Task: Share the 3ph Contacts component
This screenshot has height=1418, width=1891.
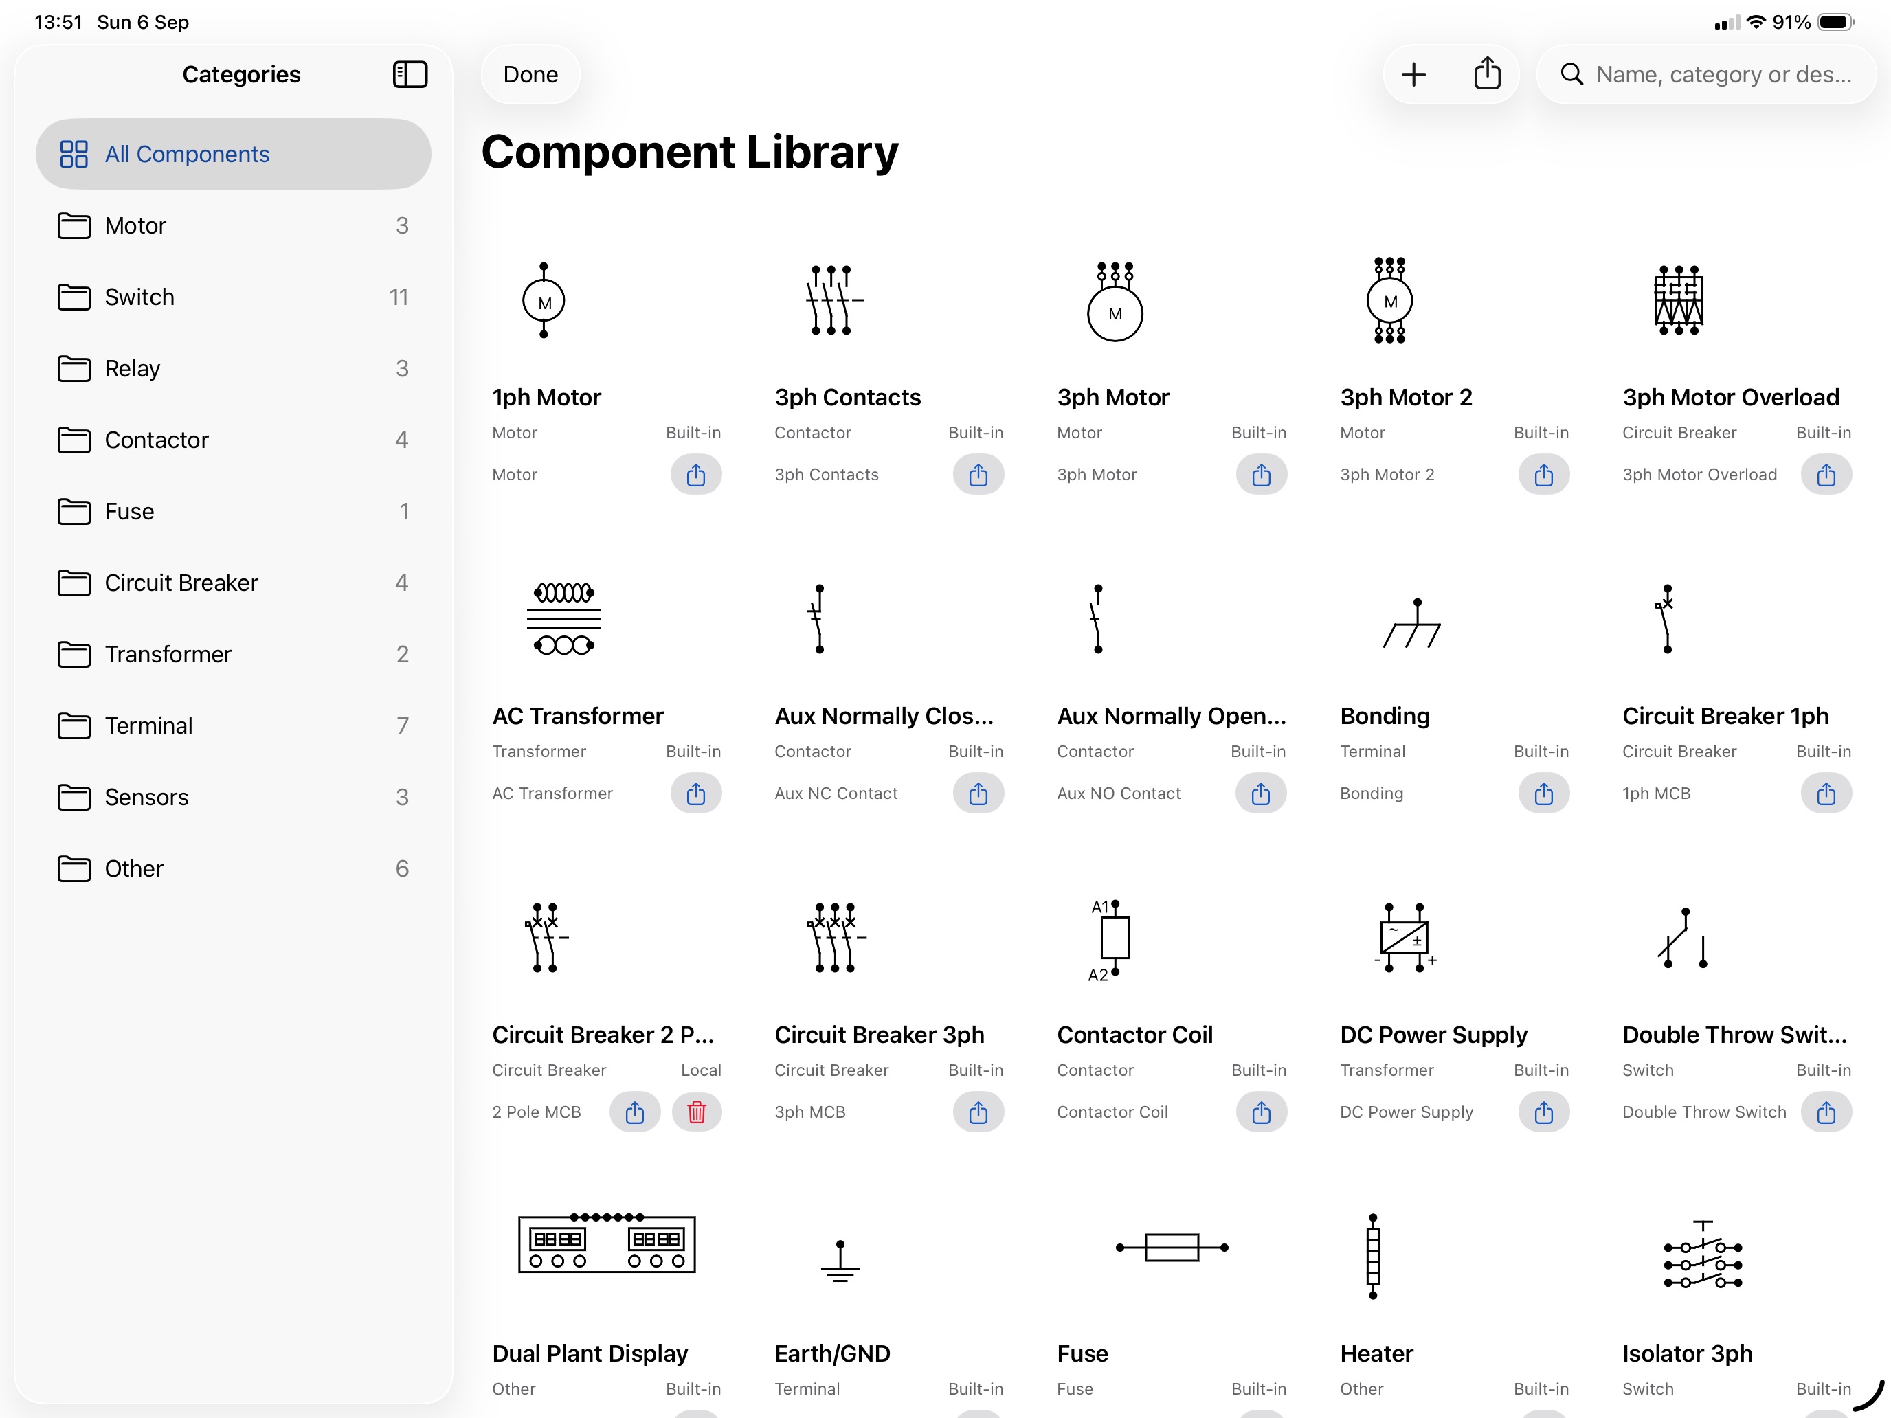Action: (978, 474)
